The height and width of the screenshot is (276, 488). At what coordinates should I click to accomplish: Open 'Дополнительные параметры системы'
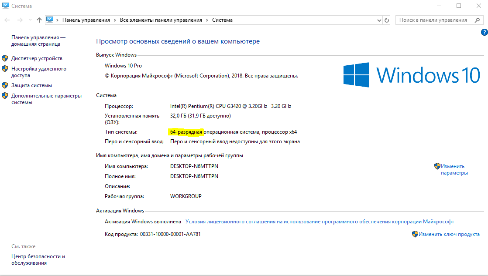(46, 99)
